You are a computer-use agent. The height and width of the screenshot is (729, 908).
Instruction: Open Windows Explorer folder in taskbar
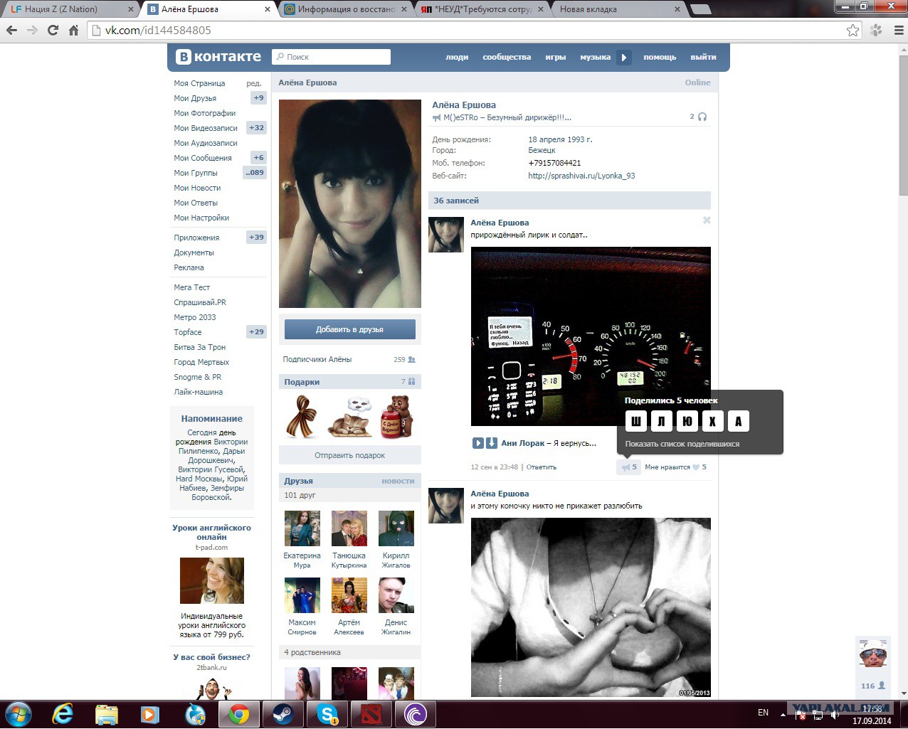tap(107, 714)
